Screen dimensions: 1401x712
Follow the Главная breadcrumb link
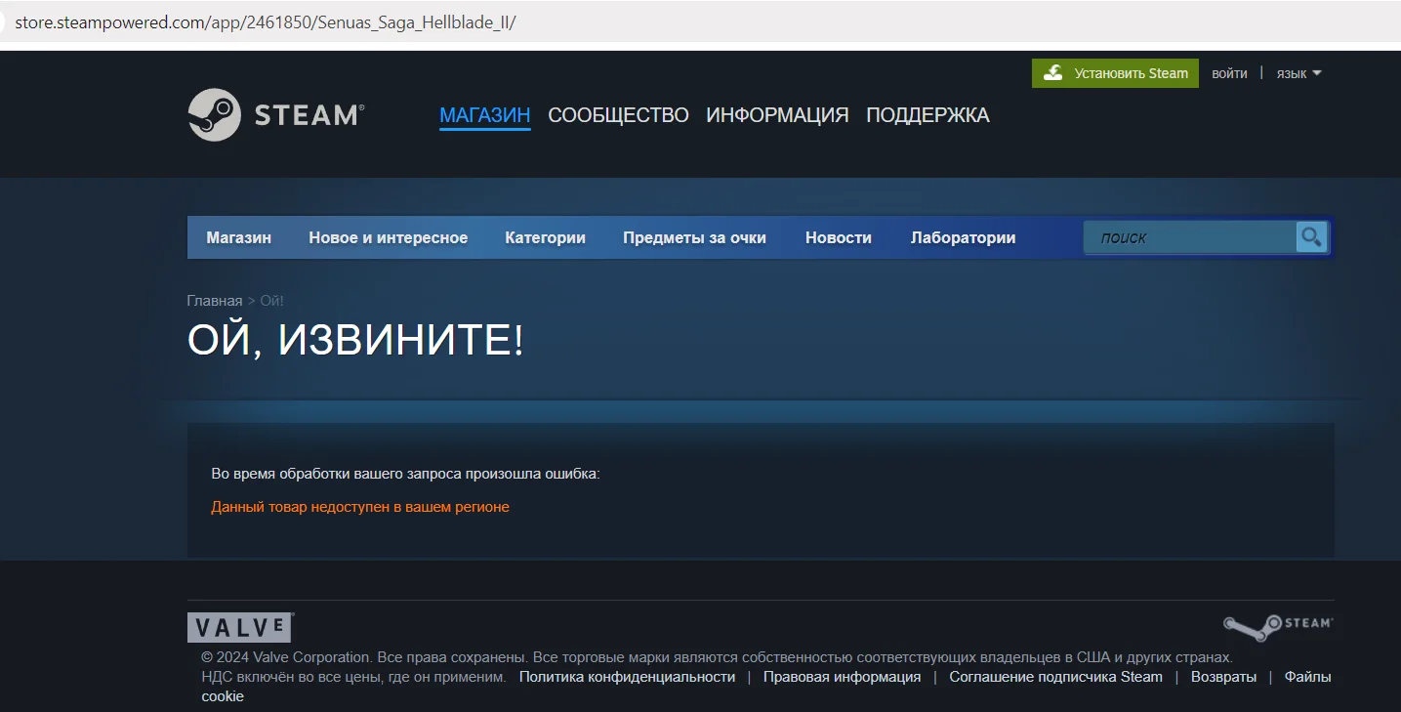[x=214, y=301]
